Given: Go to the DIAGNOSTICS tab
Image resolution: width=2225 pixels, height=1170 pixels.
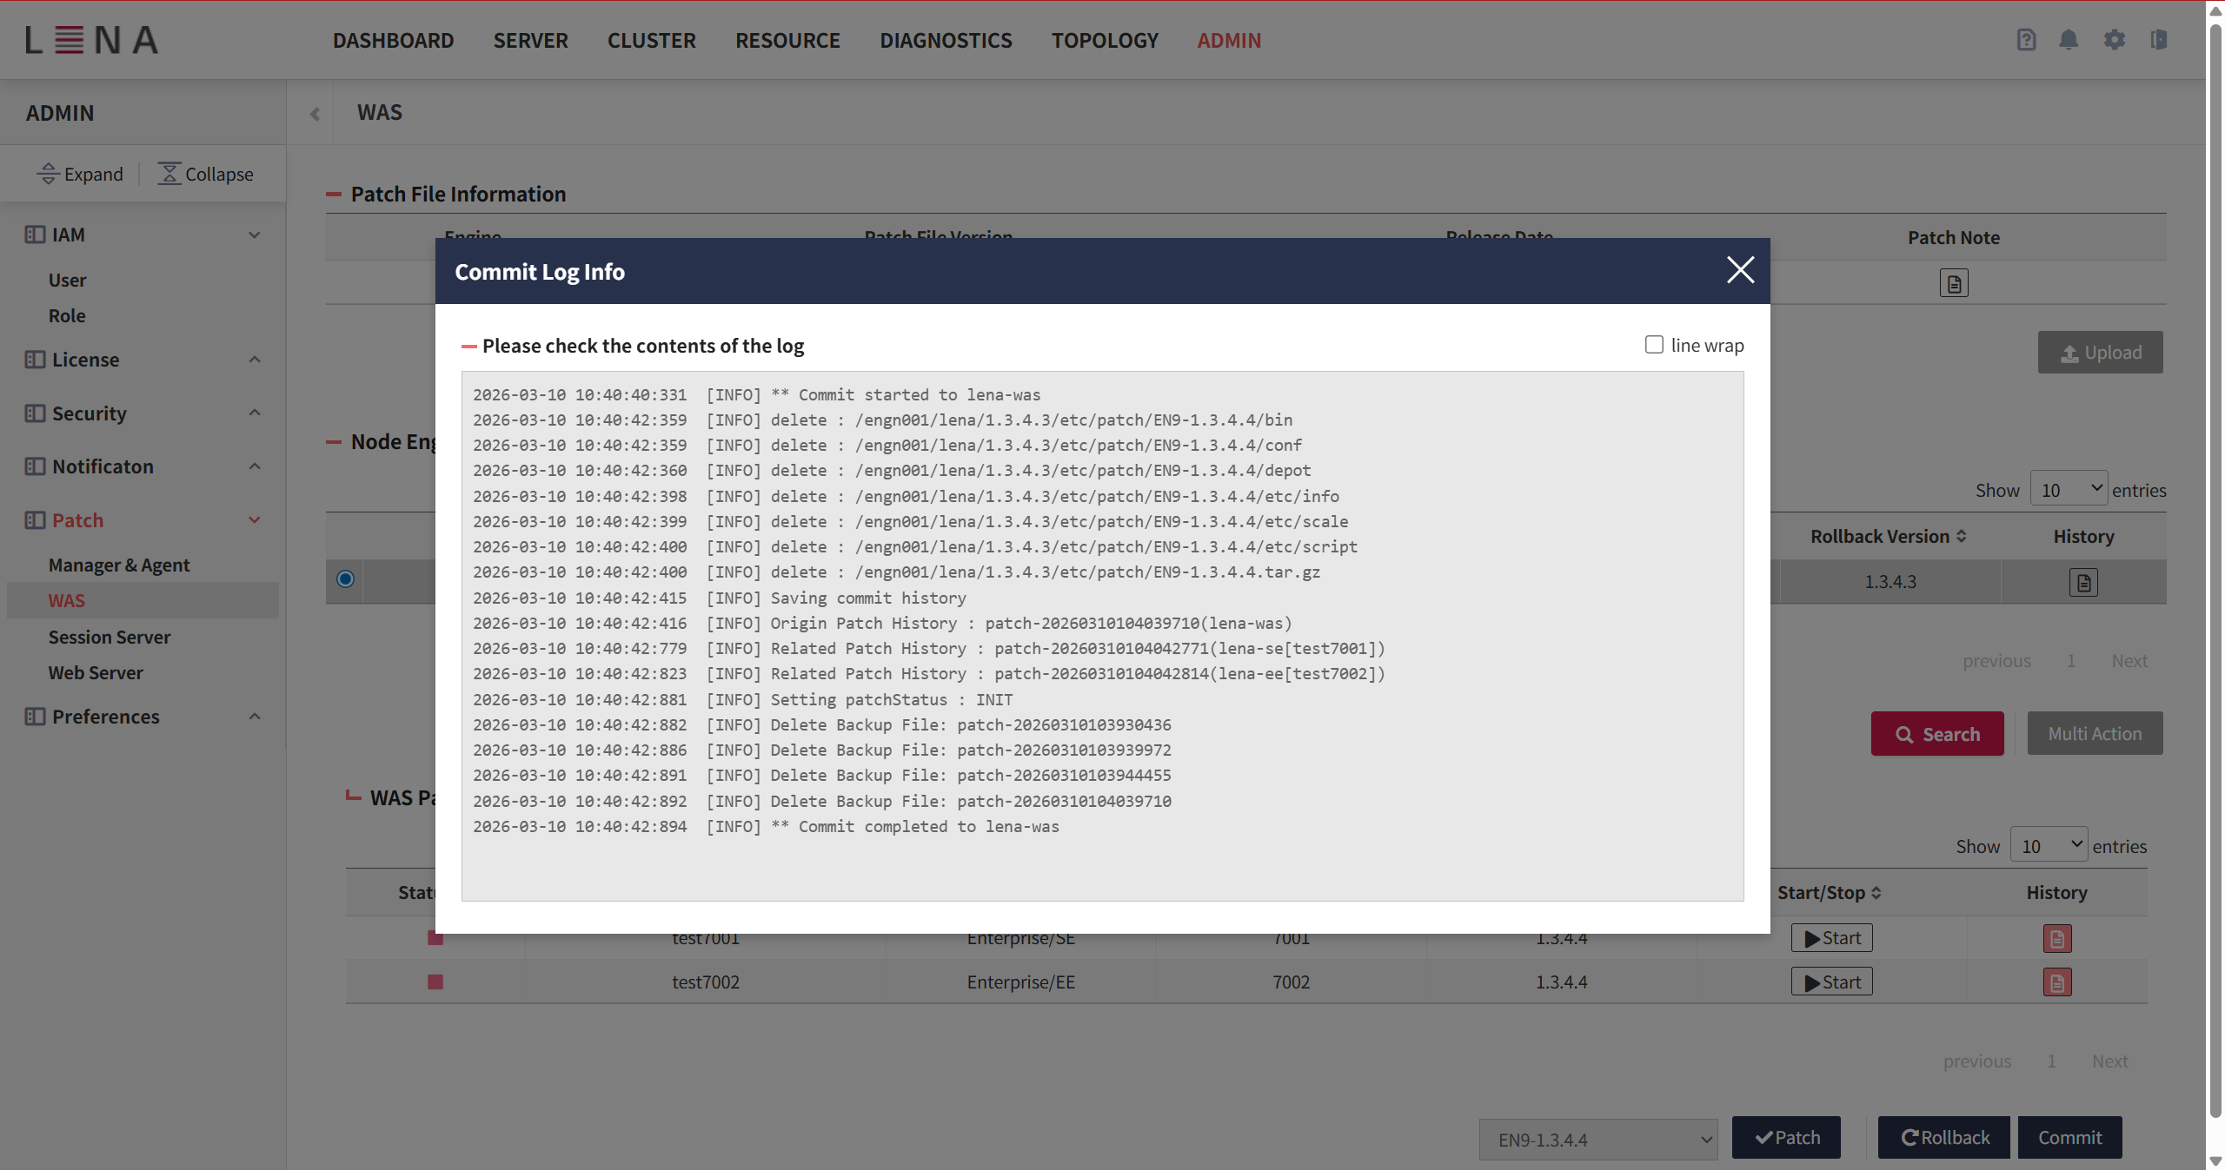Looking at the screenshot, I should [946, 40].
